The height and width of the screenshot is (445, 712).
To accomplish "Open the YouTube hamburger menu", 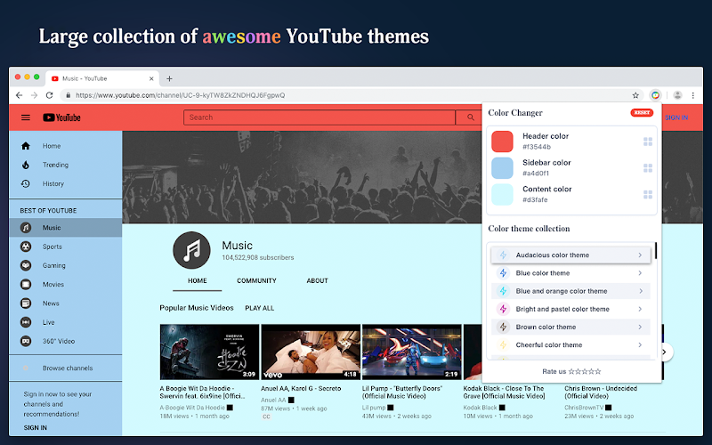I will (26, 117).
